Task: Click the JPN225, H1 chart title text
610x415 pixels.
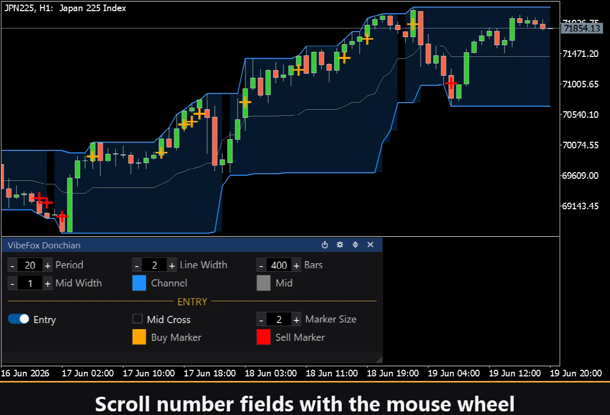Action: click(x=64, y=8)
